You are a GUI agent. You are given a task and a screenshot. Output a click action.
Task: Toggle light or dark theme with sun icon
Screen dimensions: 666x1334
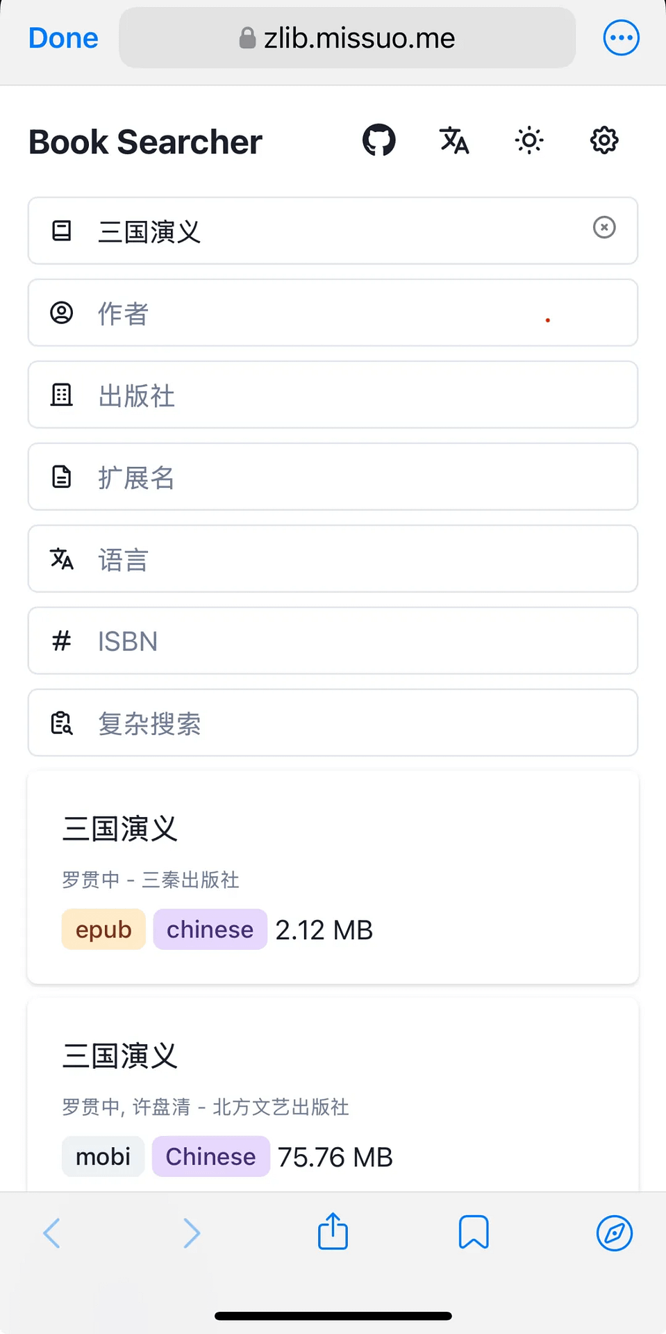[528, 140]
